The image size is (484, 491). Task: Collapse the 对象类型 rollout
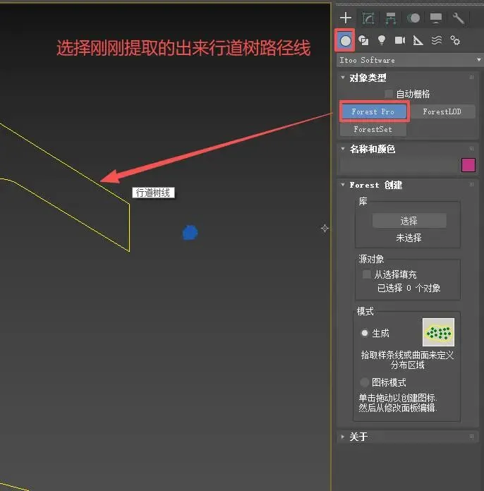pyautogui.click(x=343, y=78)
